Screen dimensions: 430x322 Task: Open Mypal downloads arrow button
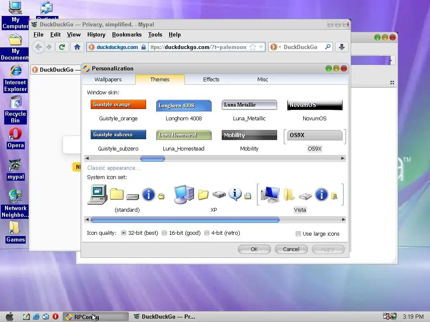[x=342, y=47]
